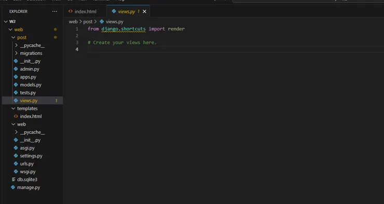The width and height of the screenshot is (384, 204).
Task: Click the problem count badge on views.py row
Action: (57, 100)
